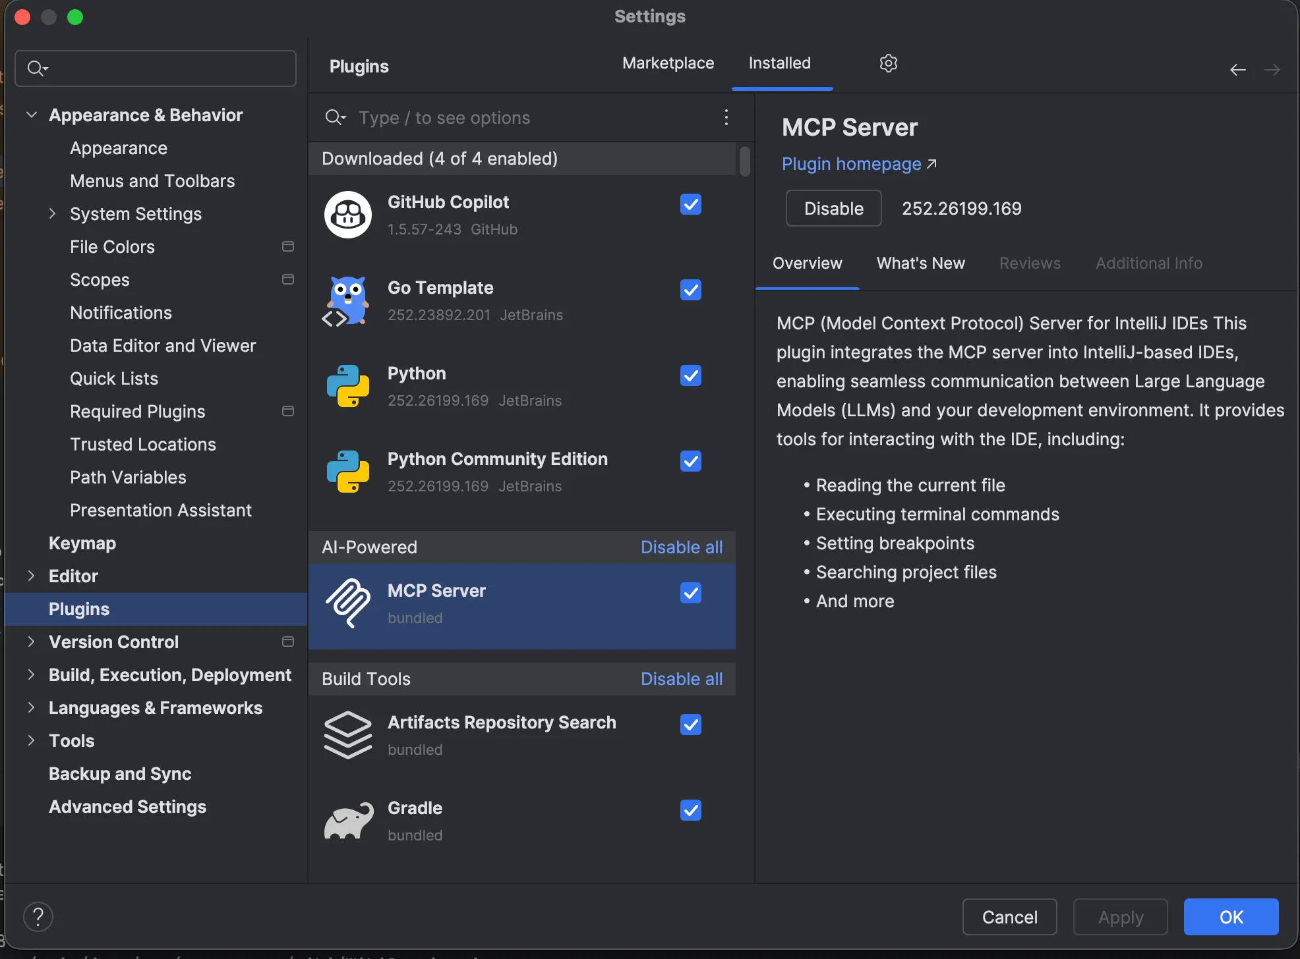
Task: Open the plugin search options kebab menu
Action: click(x=726, y=117)
